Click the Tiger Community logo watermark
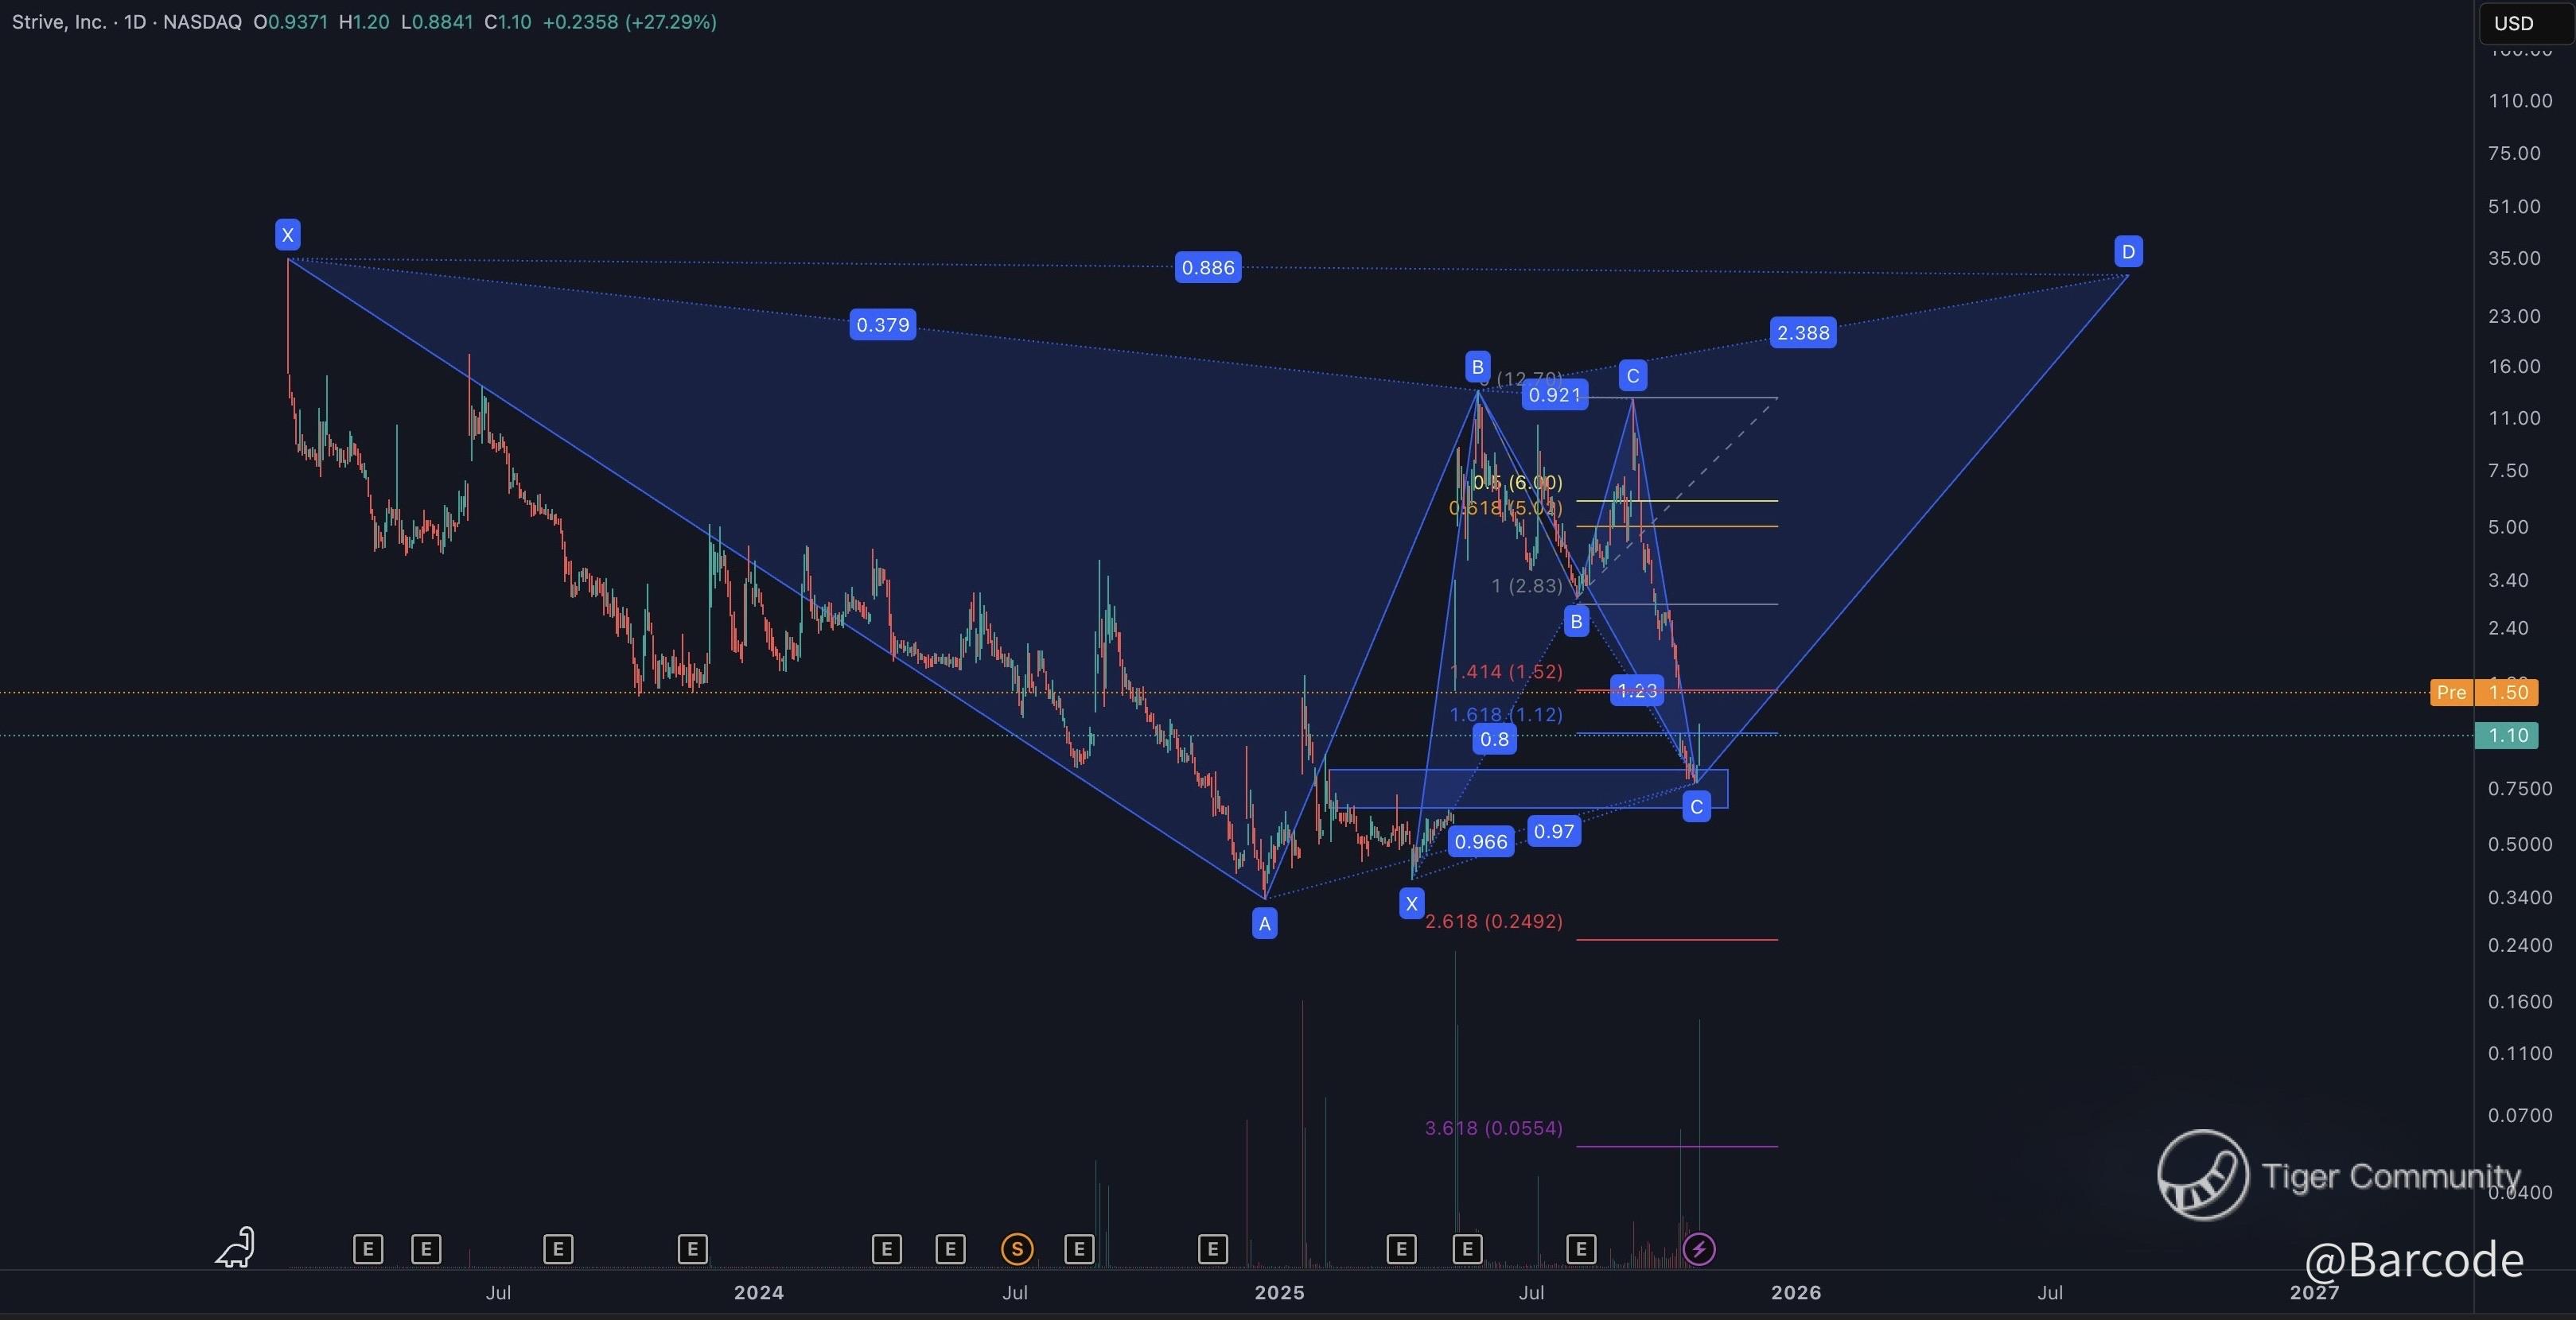2576x1320 pixels. pyautogui.click(x=2203, y=1175)
